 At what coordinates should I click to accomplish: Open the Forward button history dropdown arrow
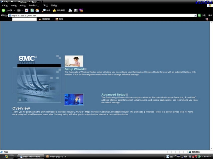(23, 10)
